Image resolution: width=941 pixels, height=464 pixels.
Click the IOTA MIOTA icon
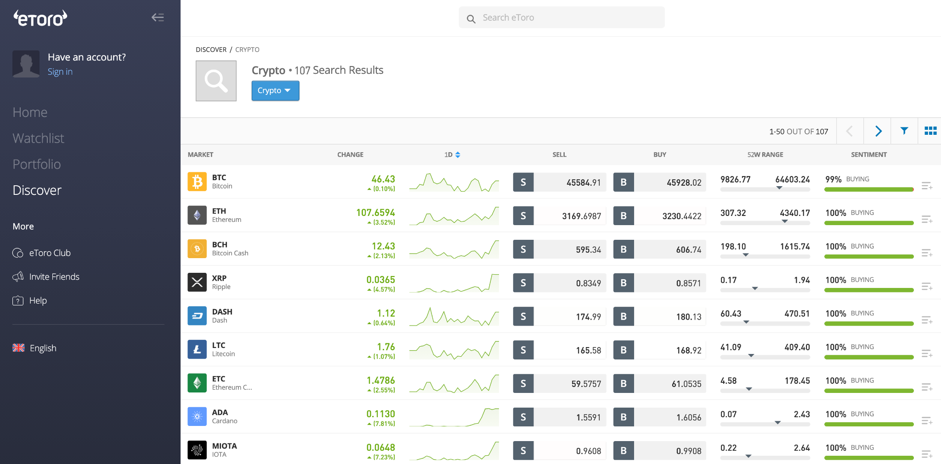197,450
